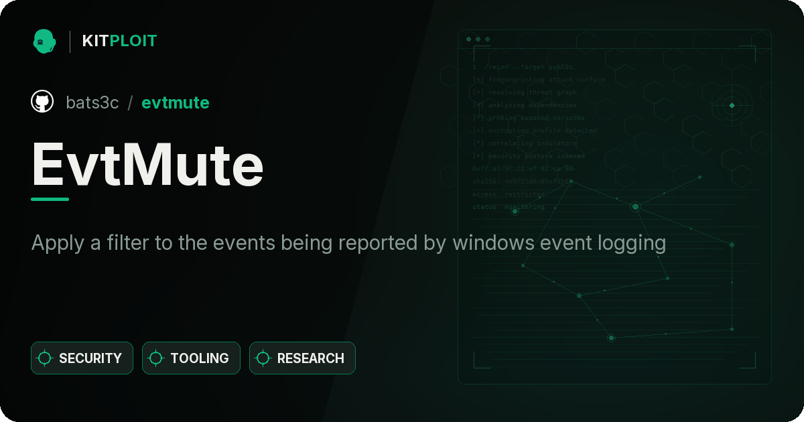
Task: Select the EvtMute title heading
Action: coord(147,164)
